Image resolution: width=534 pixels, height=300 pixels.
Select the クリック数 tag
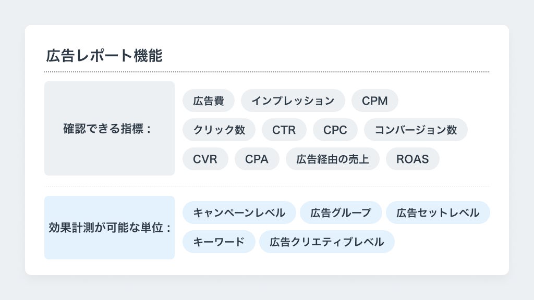(219, 130)
